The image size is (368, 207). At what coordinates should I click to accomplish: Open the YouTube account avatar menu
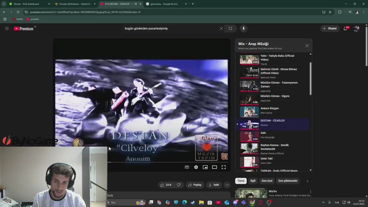pyautogui.click(x=356, y=28)
